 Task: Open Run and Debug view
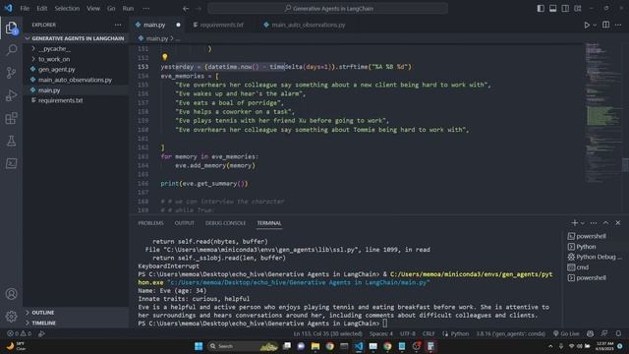11,95
